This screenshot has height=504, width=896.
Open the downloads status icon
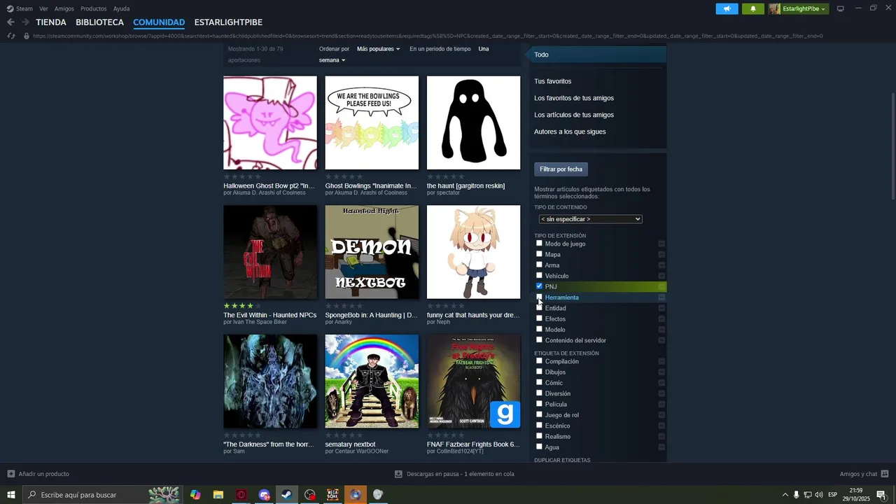click(x=398, y=474)
